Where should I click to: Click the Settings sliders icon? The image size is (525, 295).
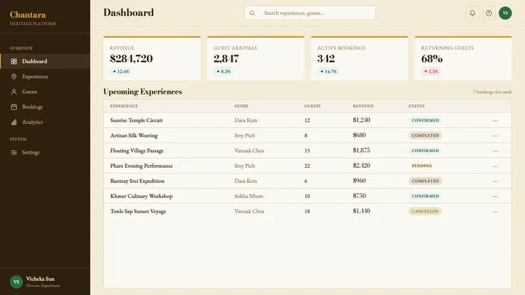point(14,152)
